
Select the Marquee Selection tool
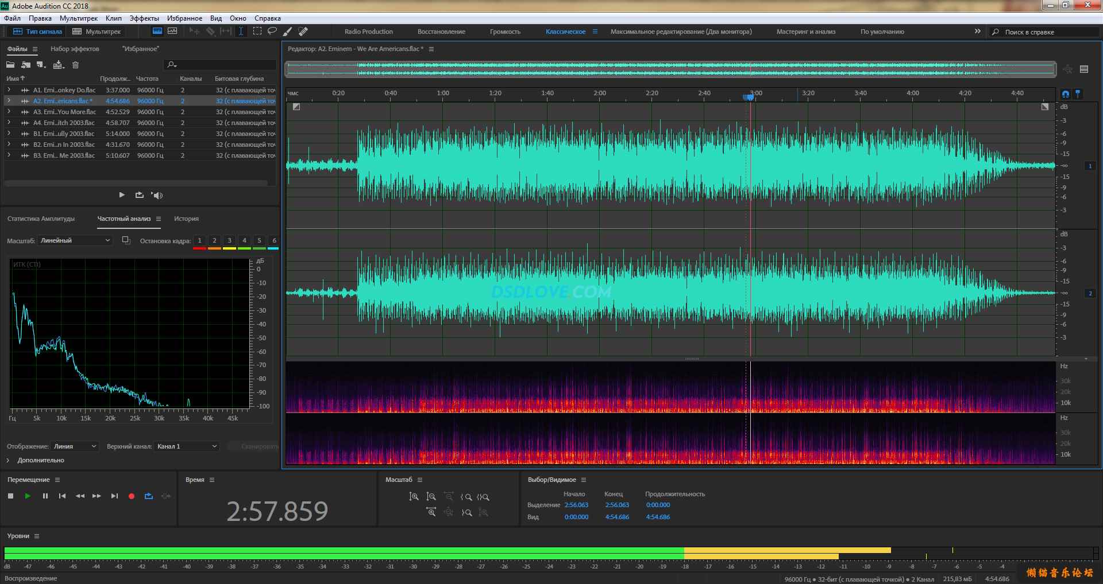[x=257, y=31]
